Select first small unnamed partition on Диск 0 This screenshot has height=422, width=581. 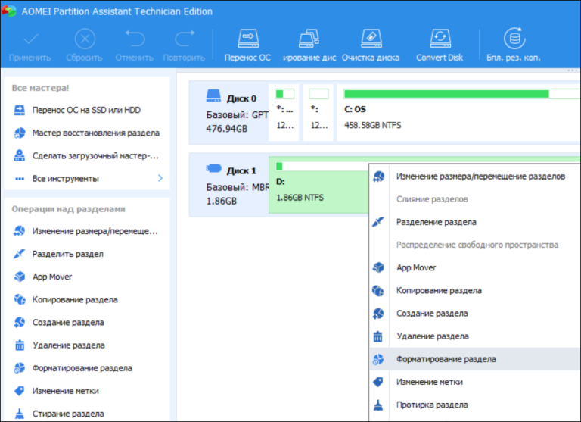tap(284, 113)
